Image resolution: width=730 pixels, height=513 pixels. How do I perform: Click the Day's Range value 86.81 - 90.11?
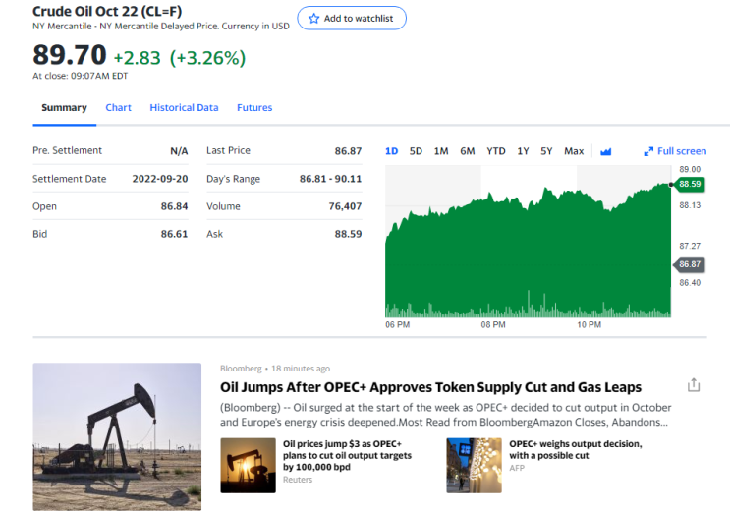tap(330, 179)
